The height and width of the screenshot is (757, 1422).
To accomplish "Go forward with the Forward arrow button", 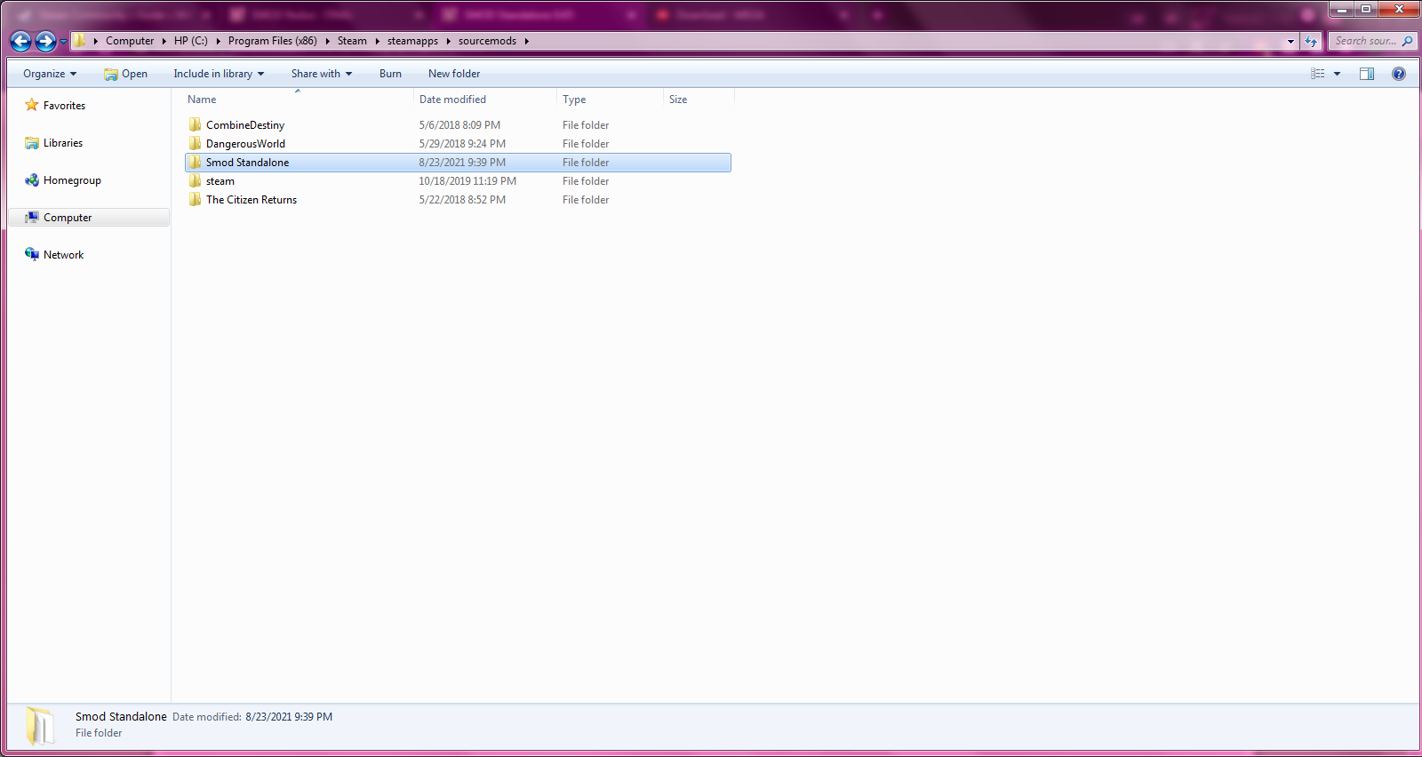I will click(x=45, y=41).
